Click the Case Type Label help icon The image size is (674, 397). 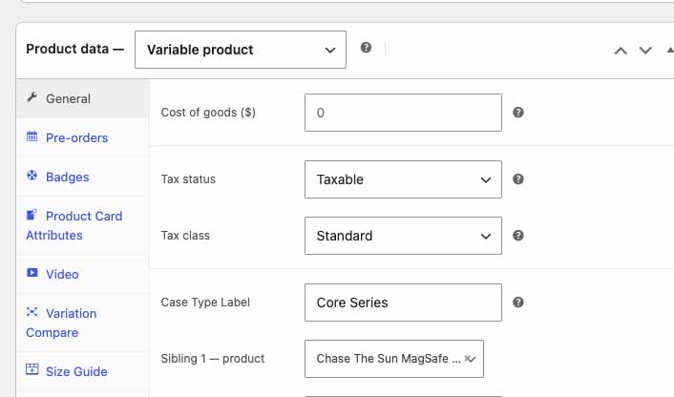(x=518, y=303)
